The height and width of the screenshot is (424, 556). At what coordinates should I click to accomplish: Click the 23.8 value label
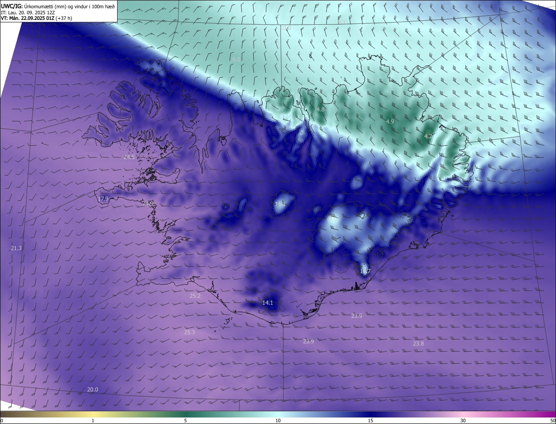click(x=418, y=343)
